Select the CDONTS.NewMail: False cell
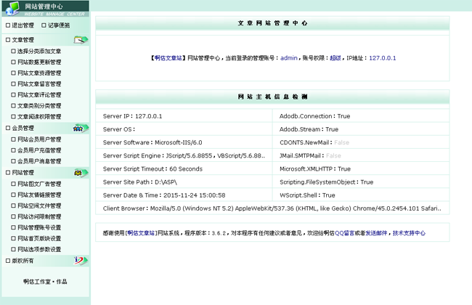Screen dimensions: 472x305 pos(361,142)
